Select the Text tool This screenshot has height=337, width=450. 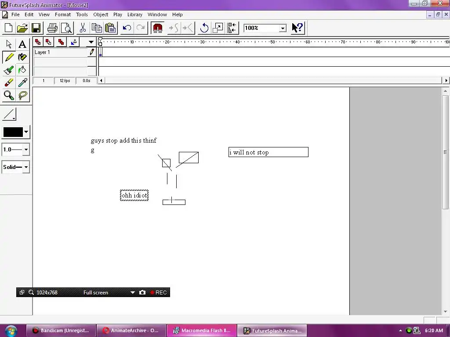22,44
